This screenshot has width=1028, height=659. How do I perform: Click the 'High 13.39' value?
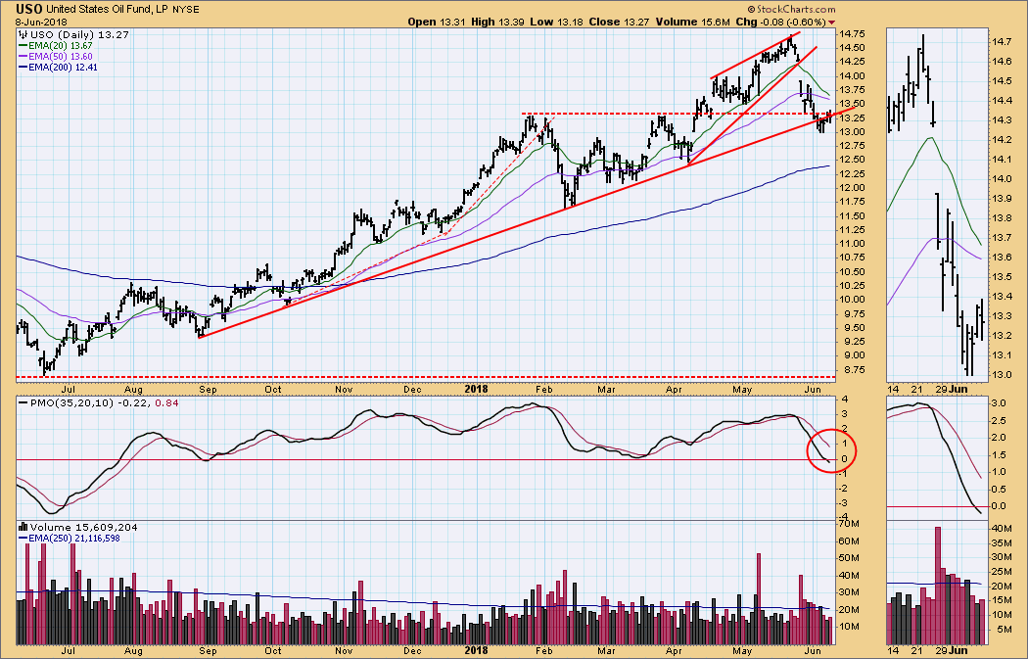point(498,22)
